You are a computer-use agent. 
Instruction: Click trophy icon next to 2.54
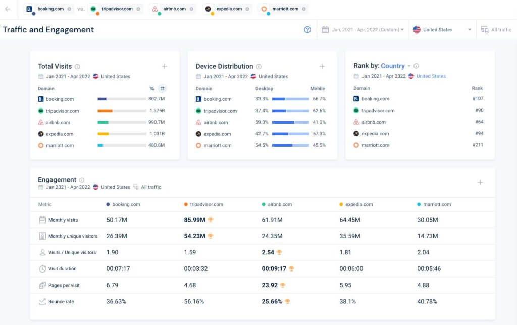279,252
